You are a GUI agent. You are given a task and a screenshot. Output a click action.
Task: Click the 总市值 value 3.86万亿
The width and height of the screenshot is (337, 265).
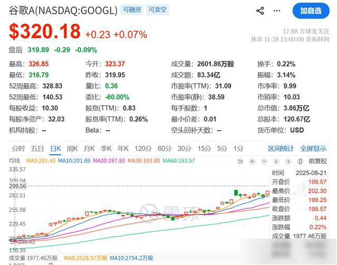click(x=296, y=108)
